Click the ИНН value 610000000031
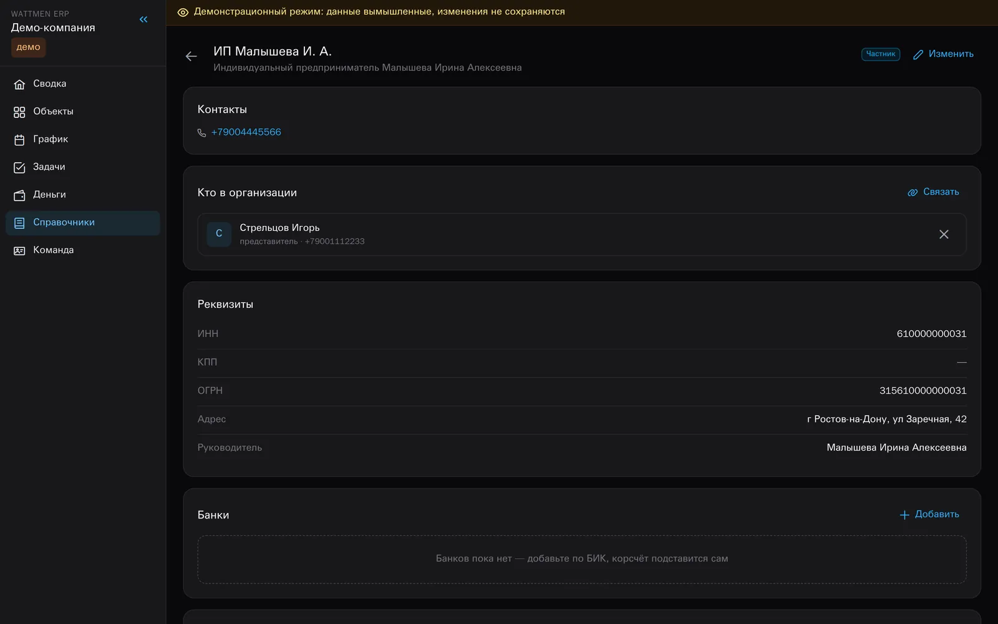The height and width of the screenshot is (624, 998). (x=931, y=334)
